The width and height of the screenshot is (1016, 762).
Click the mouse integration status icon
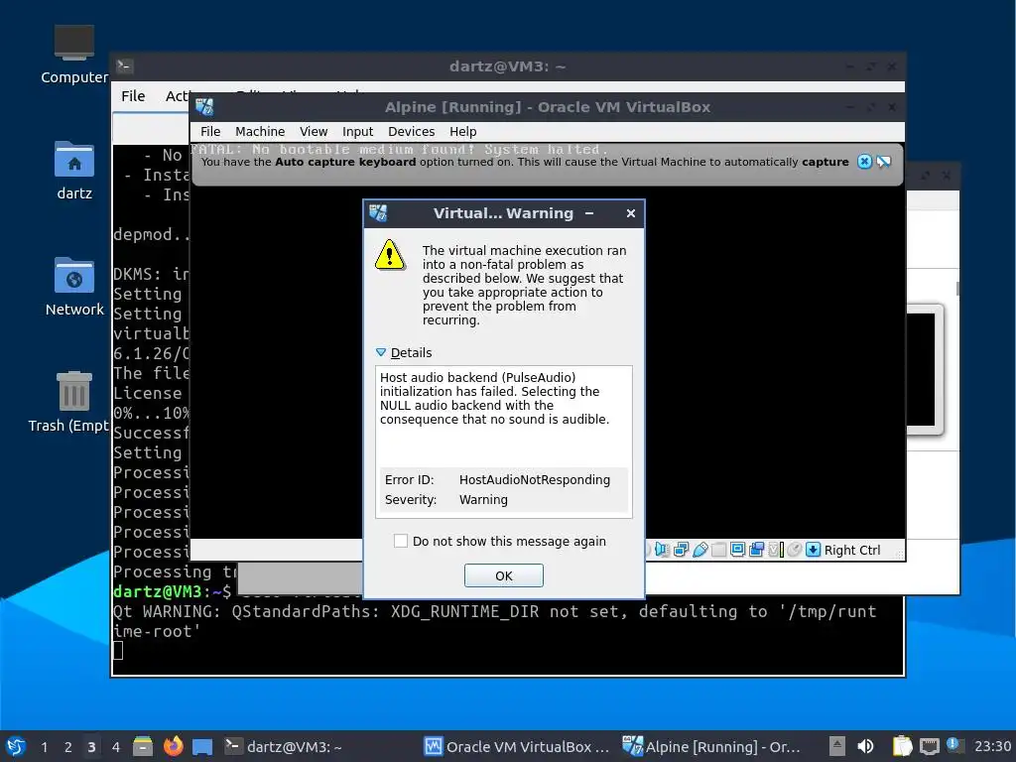795,550
